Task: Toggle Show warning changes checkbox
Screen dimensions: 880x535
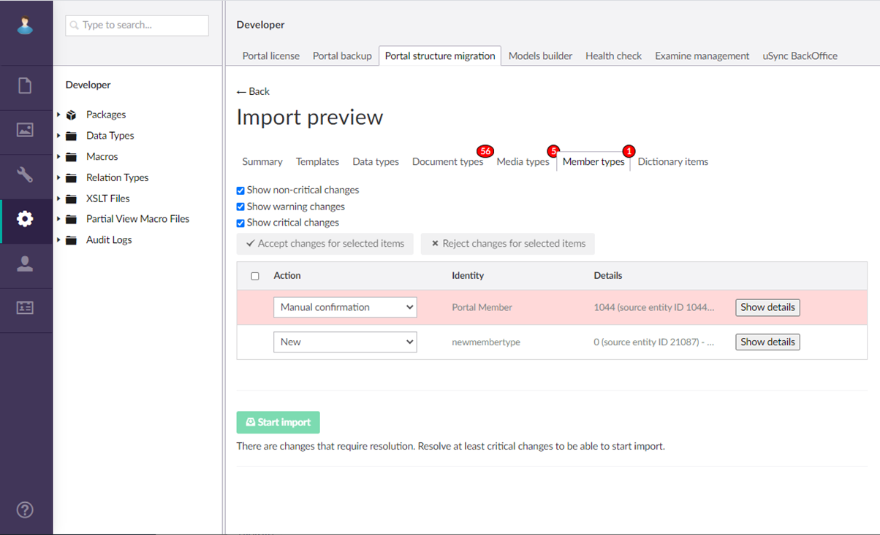Action: pos(240,207)
